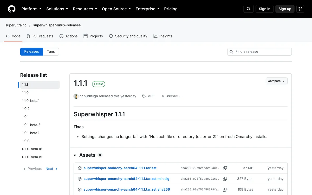Open the Compare dropdown

tap(276, 81)
